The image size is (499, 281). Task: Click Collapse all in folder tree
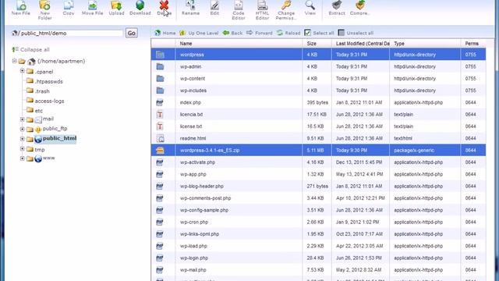tap(30, 50)
